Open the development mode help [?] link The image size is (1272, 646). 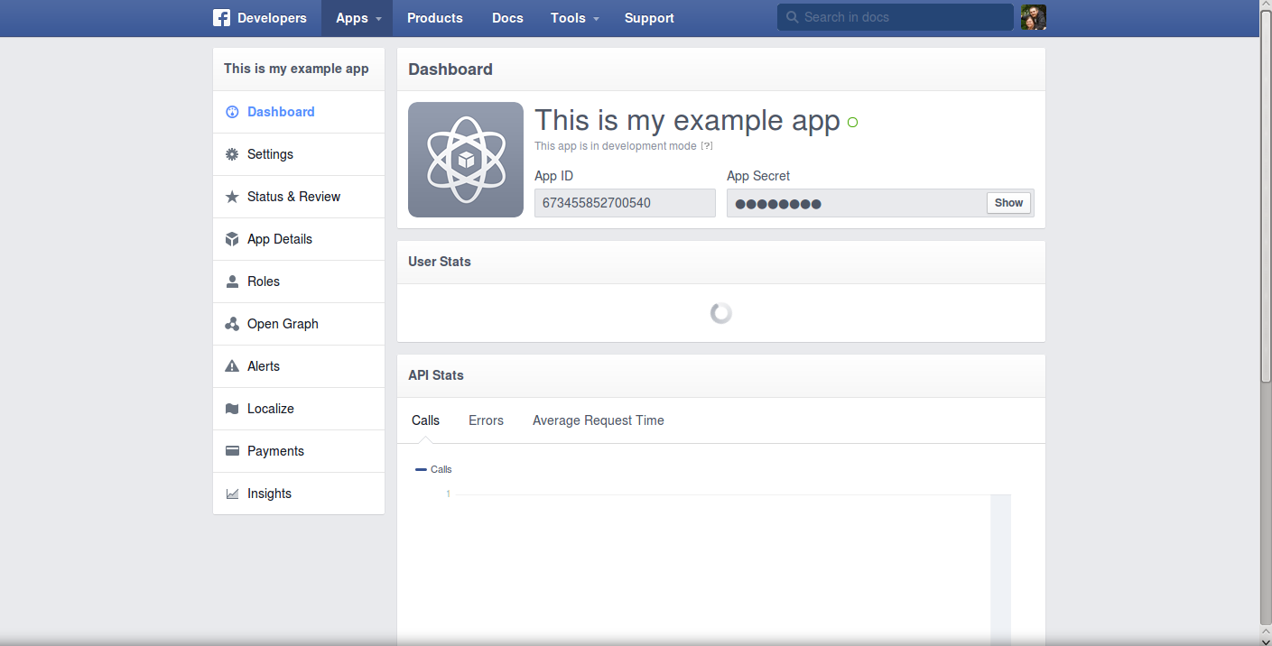click(707, 146)
